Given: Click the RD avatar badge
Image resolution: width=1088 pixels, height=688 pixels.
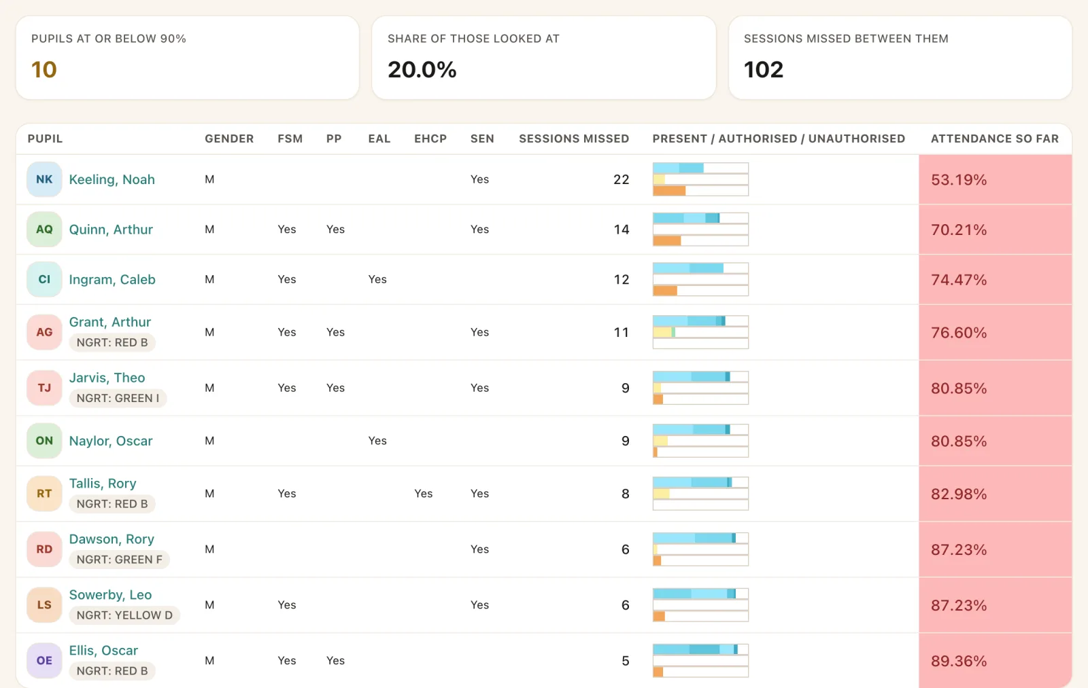Looking at the screenshot, I should (x=44, y=550).
